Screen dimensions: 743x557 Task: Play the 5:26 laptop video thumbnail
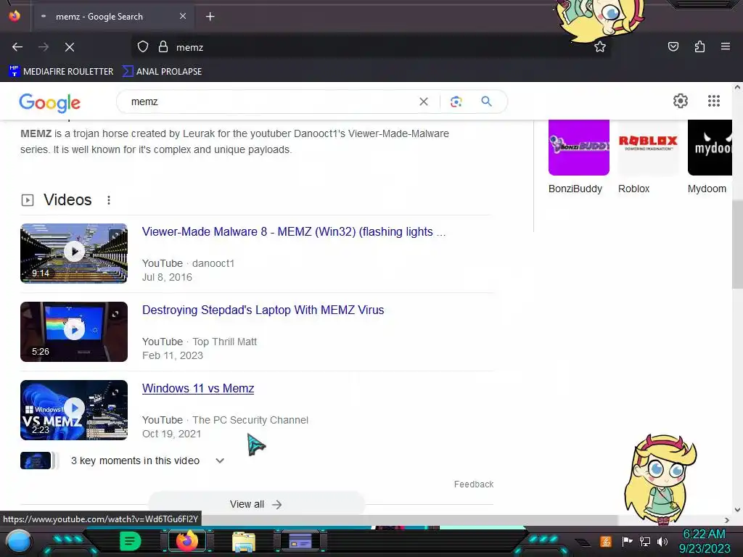pyautogui.click(x=74, y=331)
